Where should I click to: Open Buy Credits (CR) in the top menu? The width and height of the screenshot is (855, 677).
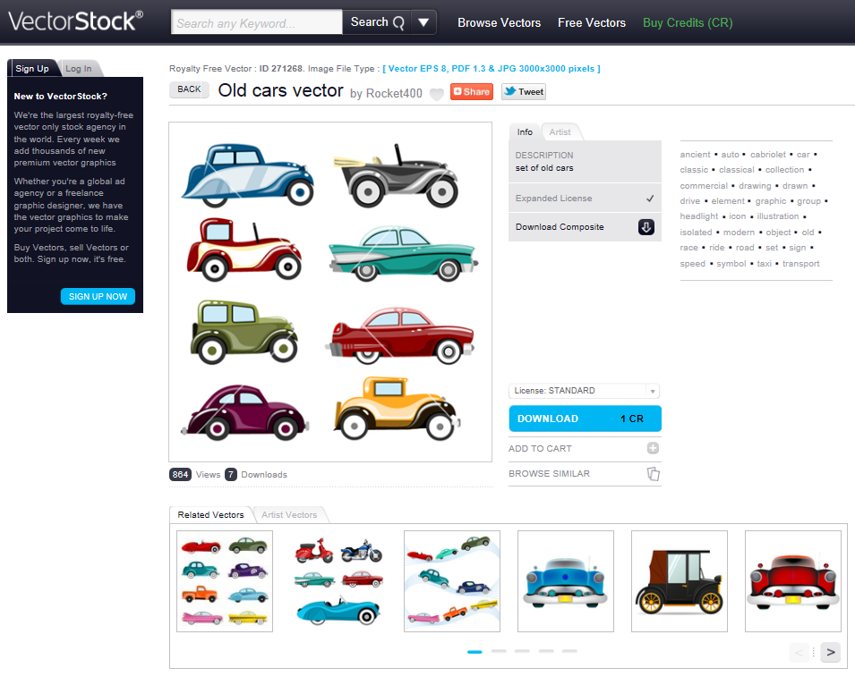(x=688, y=23)
